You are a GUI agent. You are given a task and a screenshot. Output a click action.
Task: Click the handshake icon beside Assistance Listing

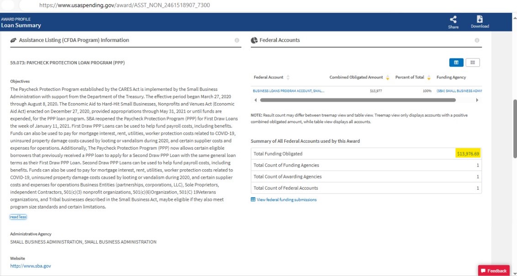14,41
